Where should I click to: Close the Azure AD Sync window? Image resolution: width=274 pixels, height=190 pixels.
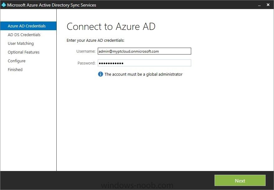point(268,5)
